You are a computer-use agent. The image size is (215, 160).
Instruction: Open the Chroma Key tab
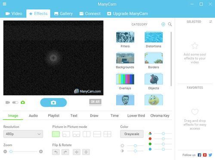[160, 115]
